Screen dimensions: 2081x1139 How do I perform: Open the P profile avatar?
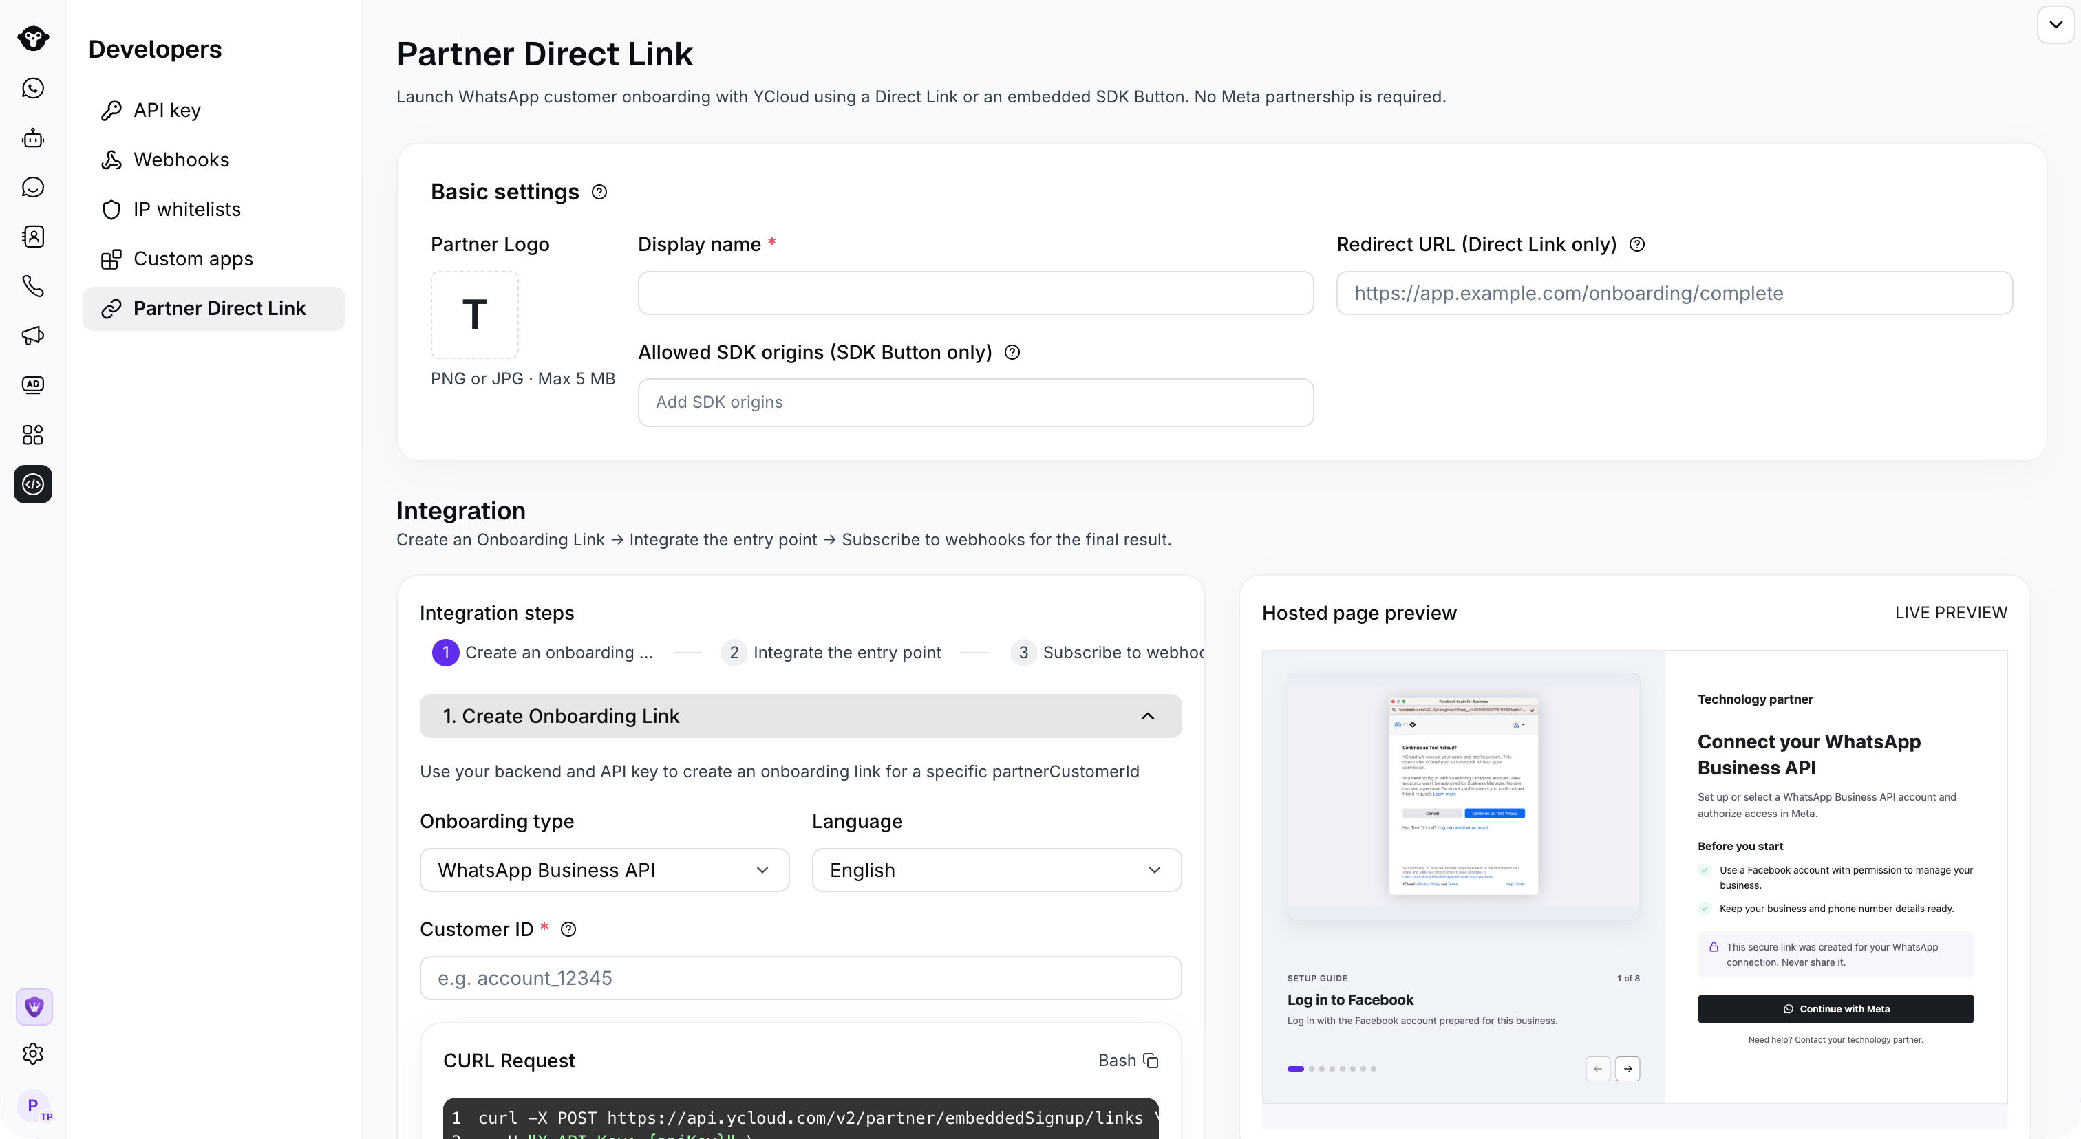point(34,1106)
